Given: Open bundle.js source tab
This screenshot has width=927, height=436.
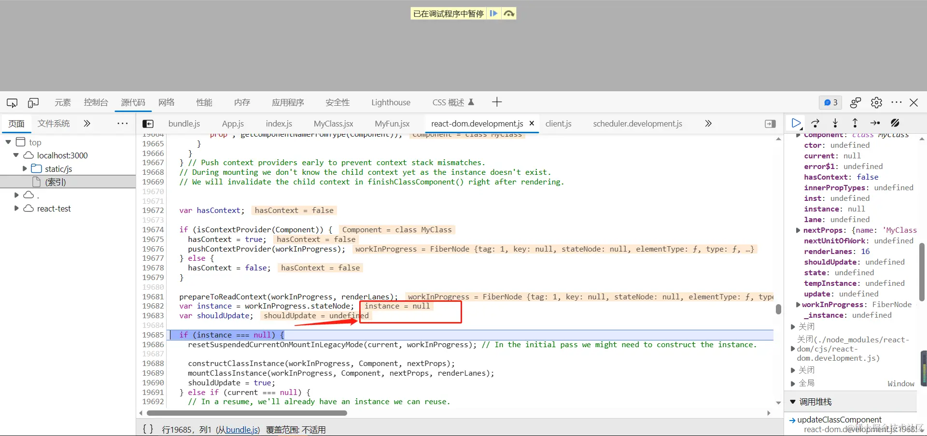Looking at the screenshot, I should (184, 124).
